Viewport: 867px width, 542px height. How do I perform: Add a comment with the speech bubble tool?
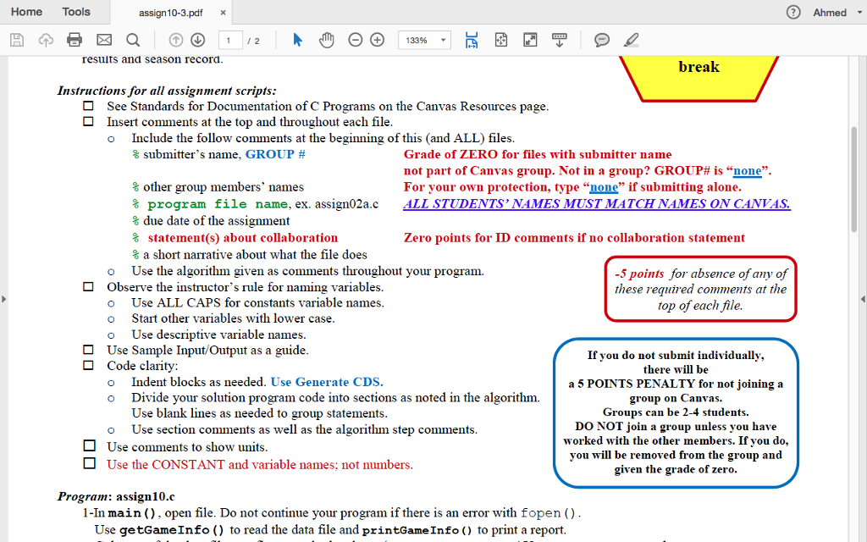(602, 39)
